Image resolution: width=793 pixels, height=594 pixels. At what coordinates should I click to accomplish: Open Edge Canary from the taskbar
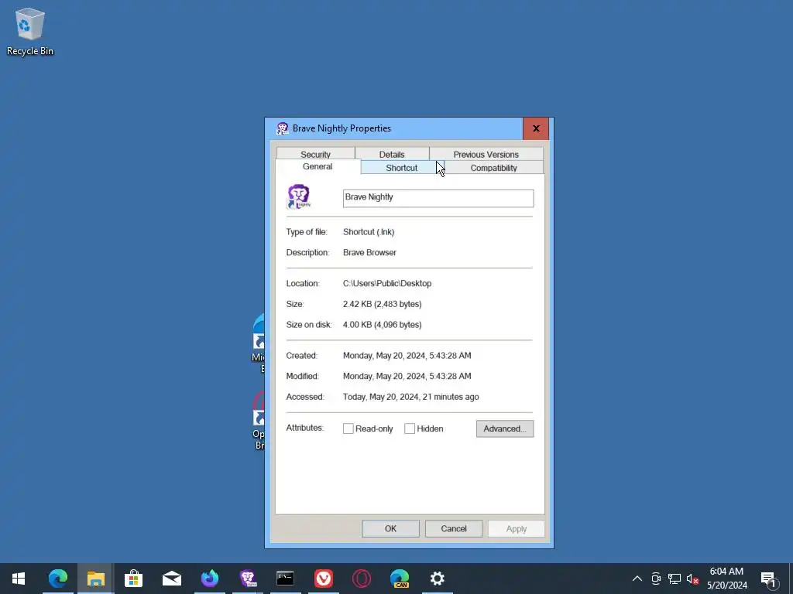point(399,579)
